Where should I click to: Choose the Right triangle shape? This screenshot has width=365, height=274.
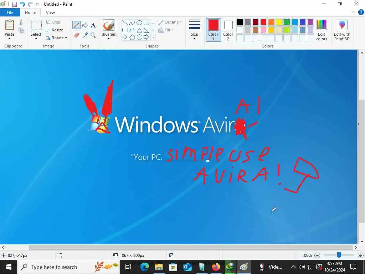click(146, 30)
